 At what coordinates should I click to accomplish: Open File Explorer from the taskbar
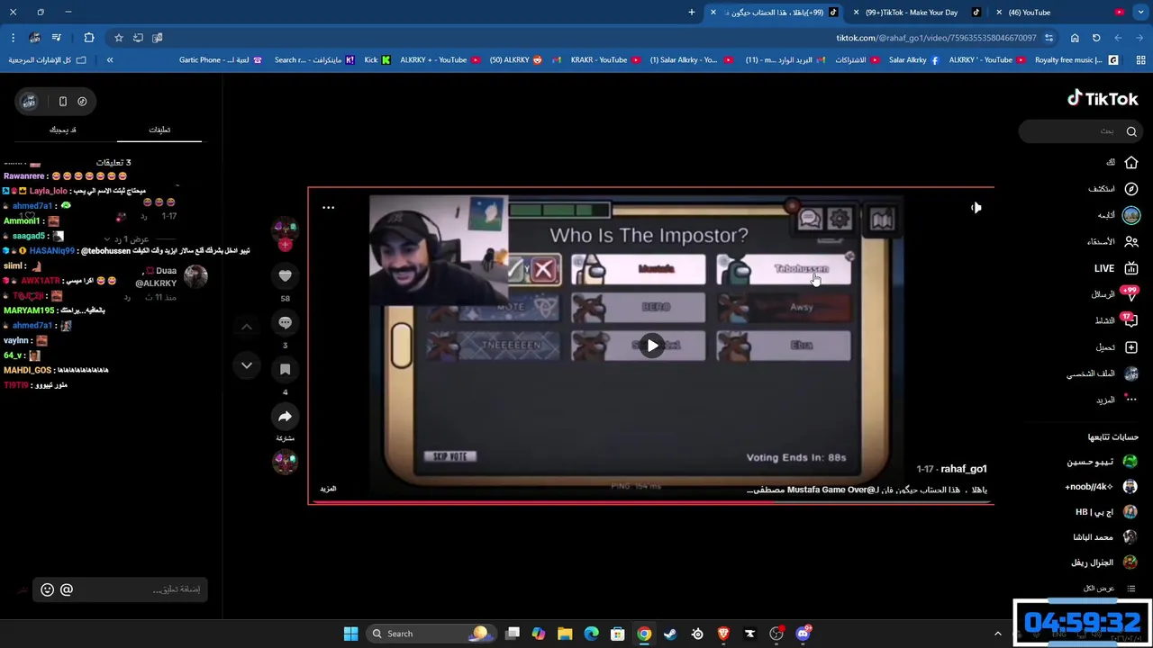tap(565, 634)
